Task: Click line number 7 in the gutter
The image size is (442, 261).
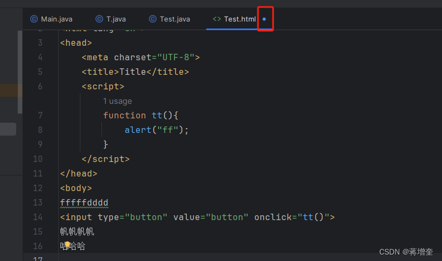Action: pos(40,115)
